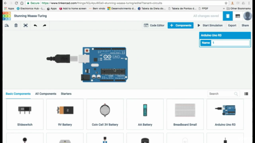
Task: Undo the last action
Action: (35, 25)
